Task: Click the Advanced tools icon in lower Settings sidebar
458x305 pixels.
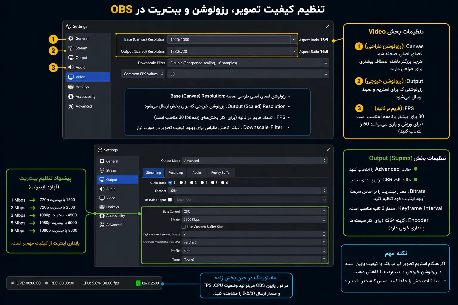Action: point(102,225)
